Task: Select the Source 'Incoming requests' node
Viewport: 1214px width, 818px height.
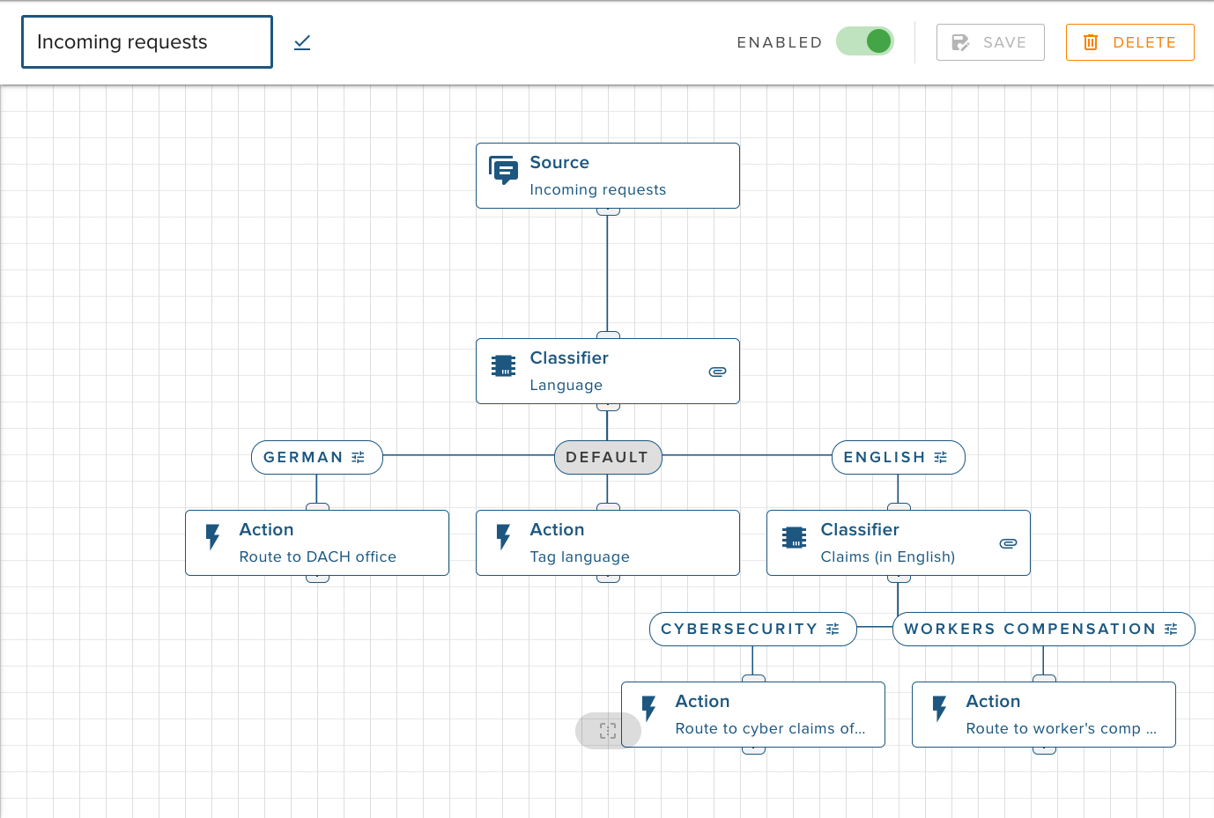Action: (608, 176)
